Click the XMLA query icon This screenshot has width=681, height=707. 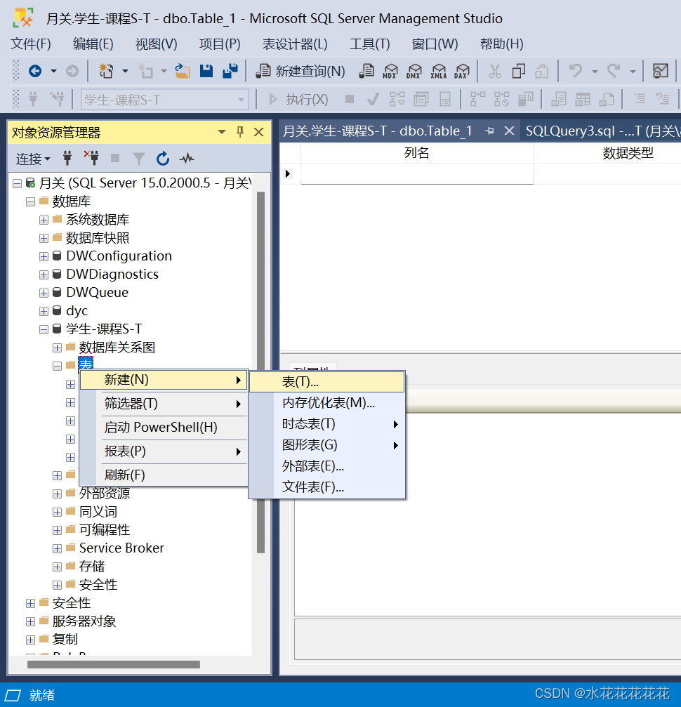[x=438, y=71]
